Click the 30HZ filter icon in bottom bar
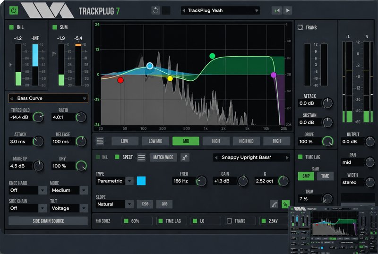Viewport: 378px width, 254px height. [98, 221]
